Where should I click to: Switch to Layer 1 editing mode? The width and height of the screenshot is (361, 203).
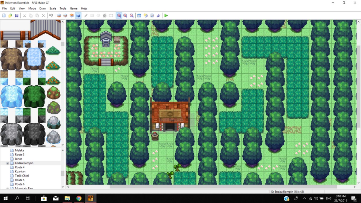coord(59,15)
